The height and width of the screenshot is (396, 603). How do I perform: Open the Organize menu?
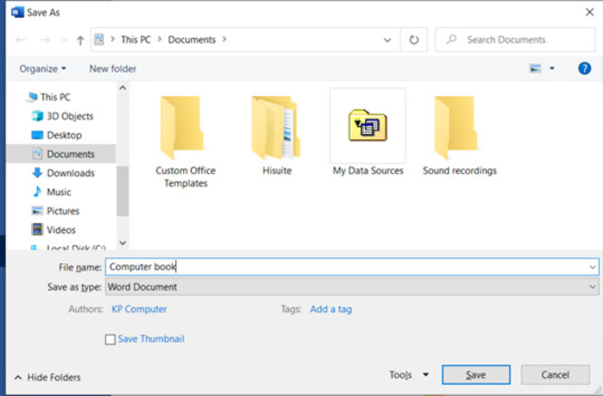point(43,69)
